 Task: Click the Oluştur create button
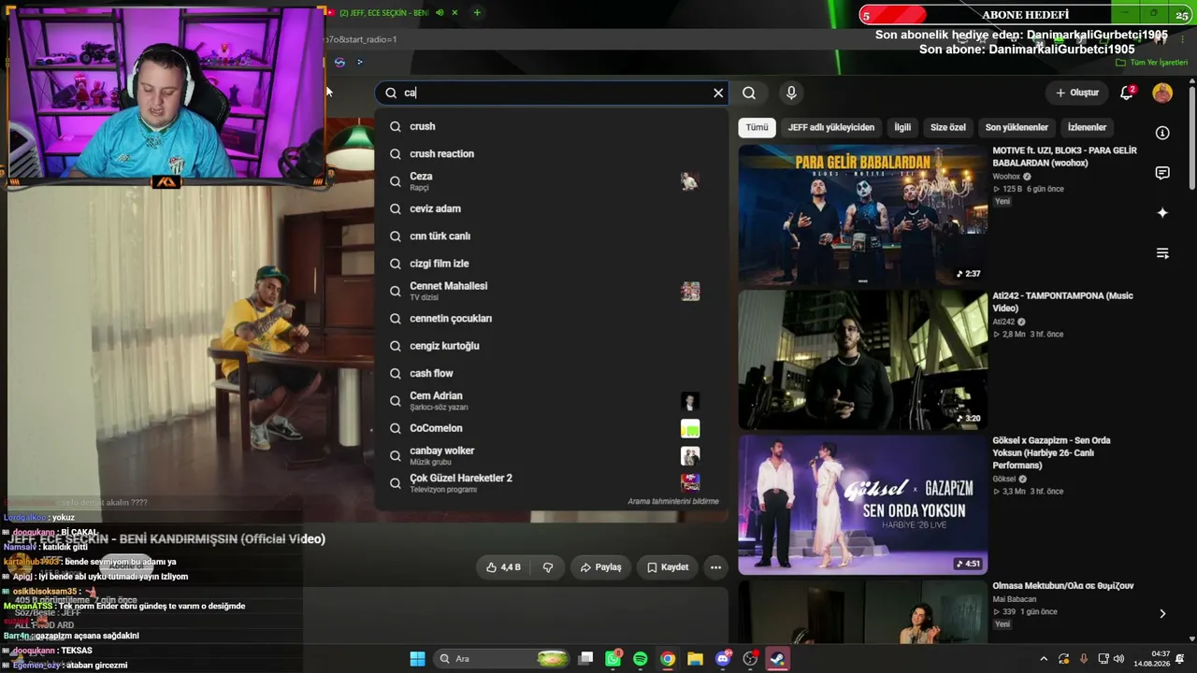click(1076, 93)
